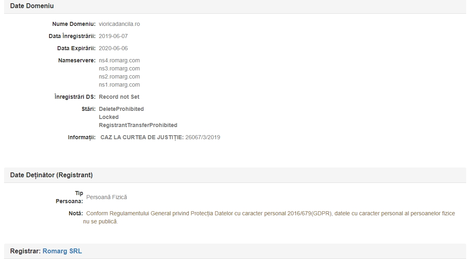Viewport: 469px width, 259px height.
Task: Click the Date Deținător (Registrant) header
Action: (51, 175)
